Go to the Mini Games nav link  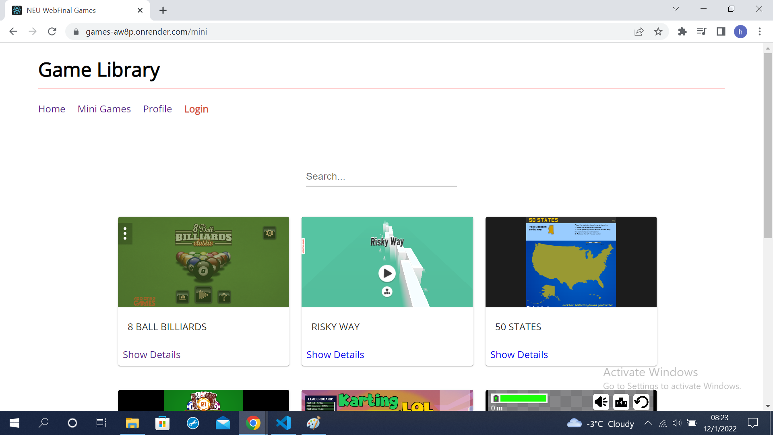pyautogui.click(x=104, y=109)
